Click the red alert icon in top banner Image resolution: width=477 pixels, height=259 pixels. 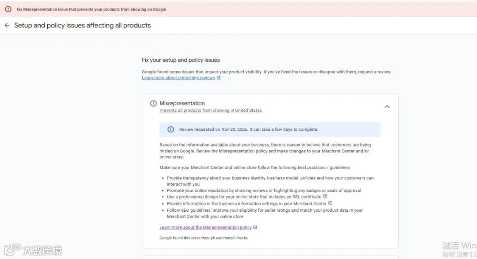(x=8, y=9)
